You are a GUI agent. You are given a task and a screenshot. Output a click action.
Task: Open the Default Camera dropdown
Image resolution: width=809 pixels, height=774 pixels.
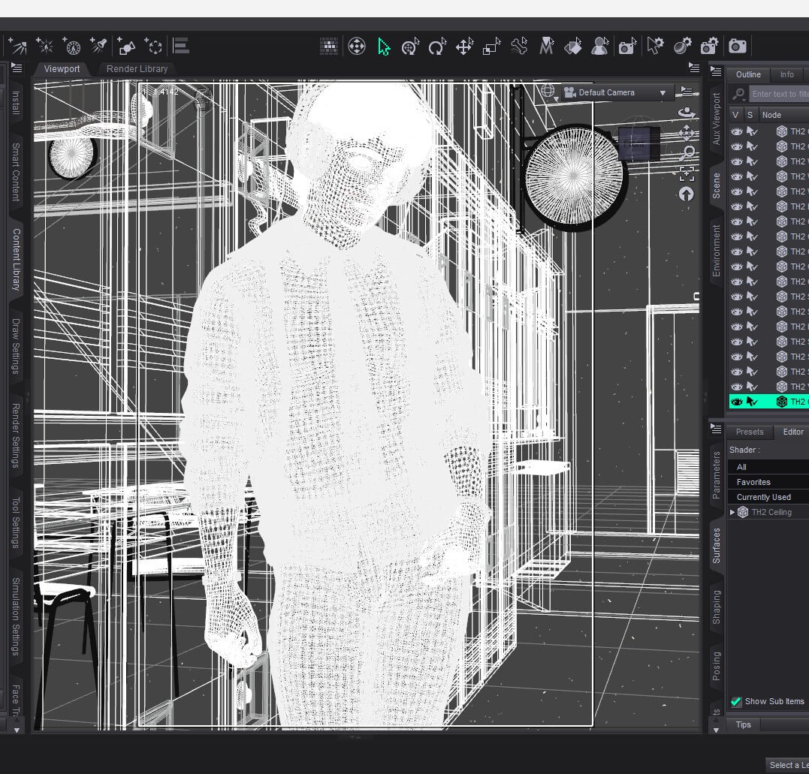[x=618, y=93]
